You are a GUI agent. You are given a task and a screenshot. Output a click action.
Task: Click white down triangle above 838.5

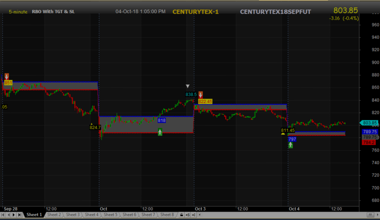tap(188, 86)
